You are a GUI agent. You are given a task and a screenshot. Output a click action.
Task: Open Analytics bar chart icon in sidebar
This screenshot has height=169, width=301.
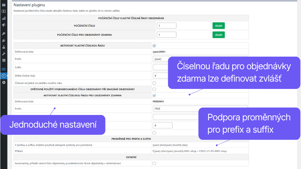coord(4,18)
